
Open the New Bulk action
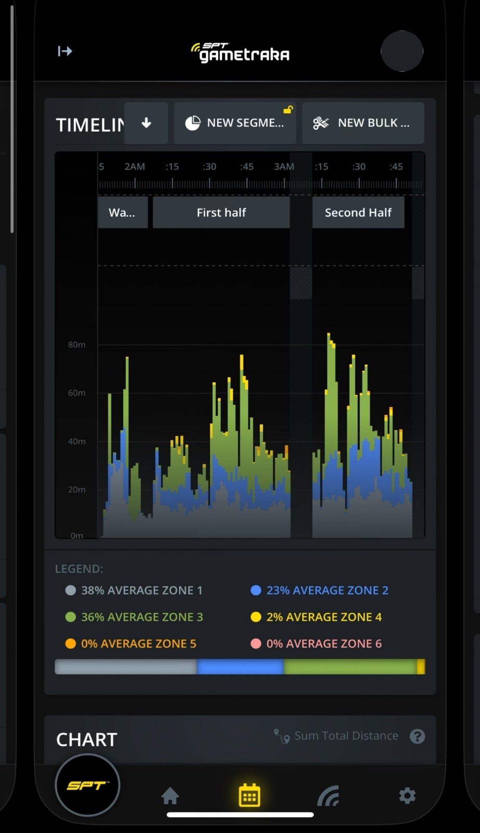363,123
